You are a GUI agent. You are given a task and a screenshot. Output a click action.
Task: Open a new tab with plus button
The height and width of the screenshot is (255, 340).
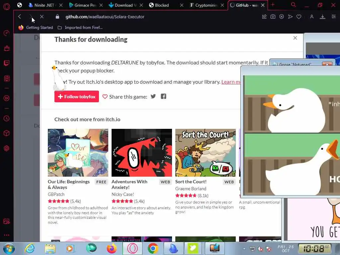273,5
